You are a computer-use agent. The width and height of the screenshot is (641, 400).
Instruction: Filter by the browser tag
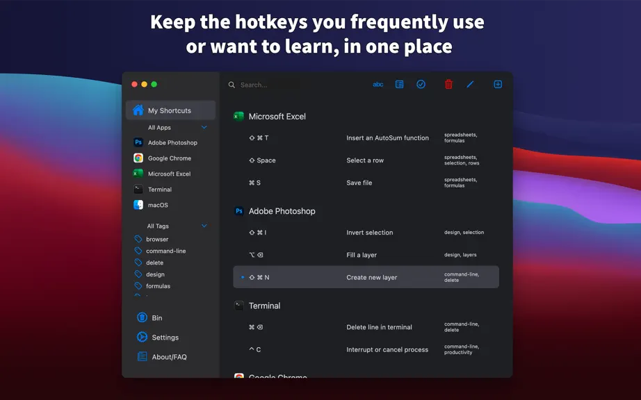pyautogui.click(x=157, y=239)
